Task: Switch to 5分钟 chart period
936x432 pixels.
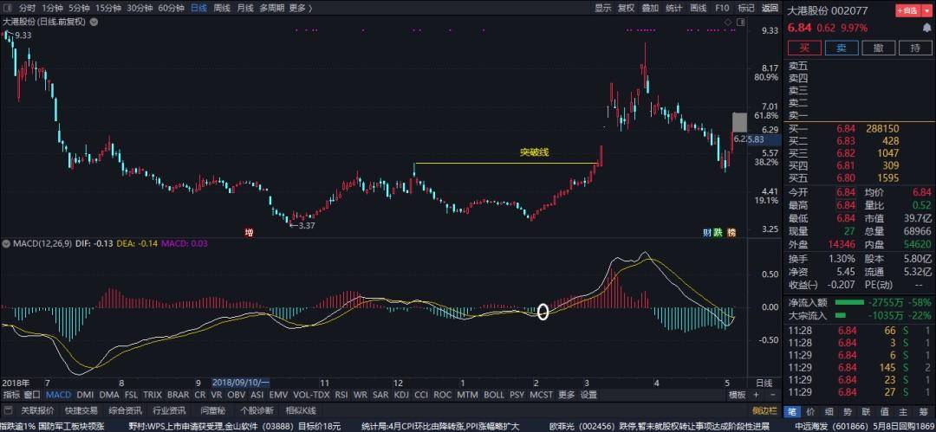Action: point(79,8)
